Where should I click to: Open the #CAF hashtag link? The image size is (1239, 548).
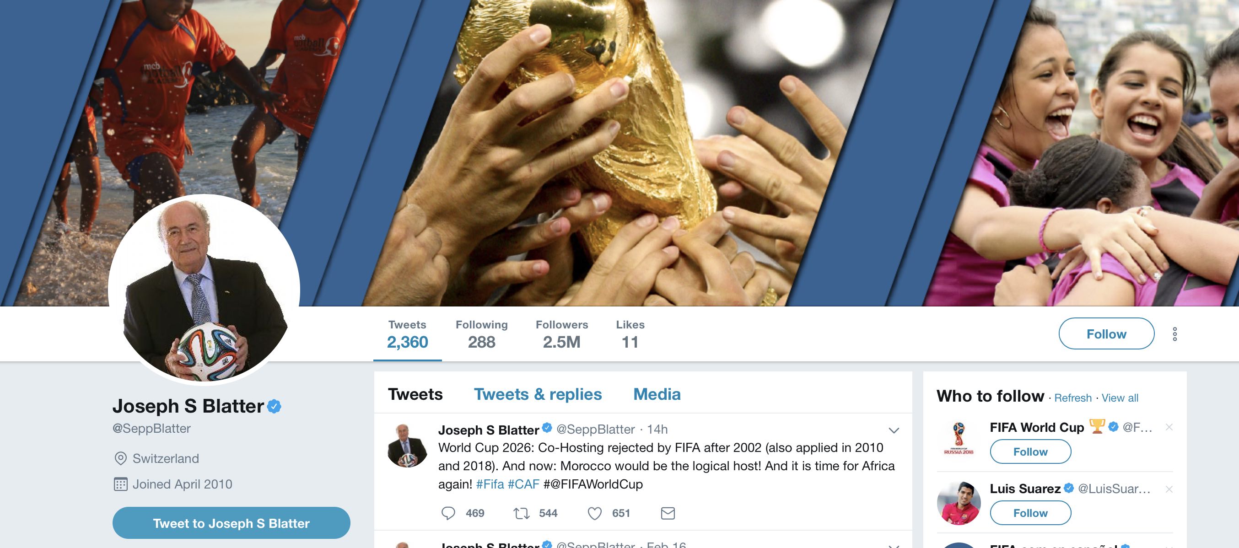523,484
